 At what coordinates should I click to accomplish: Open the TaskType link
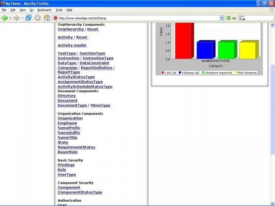pos(67,53)
